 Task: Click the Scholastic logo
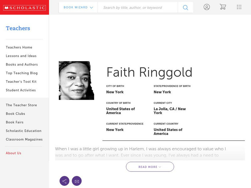click(x=24, y=8)
